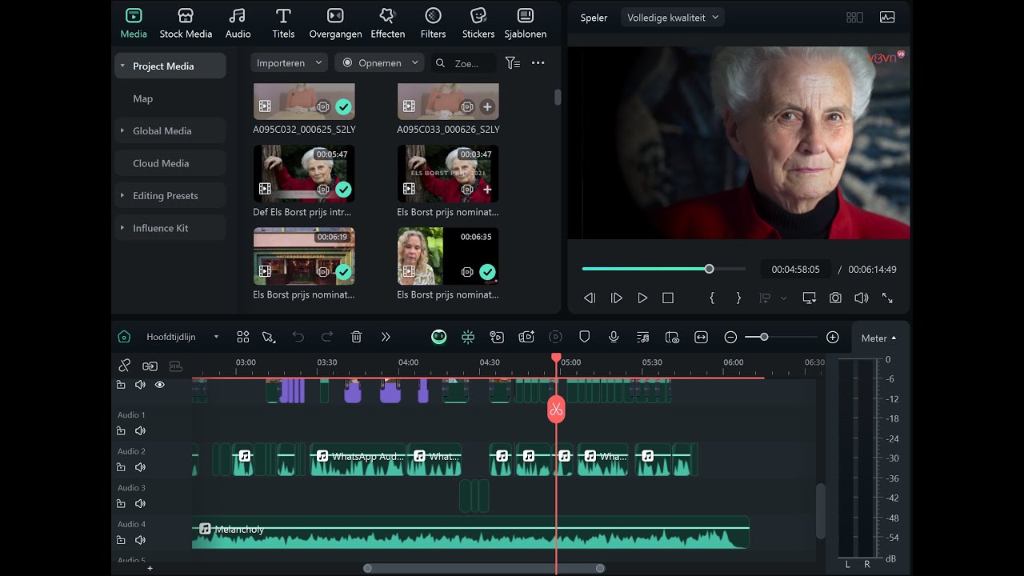Click the timeline zoom slider handle

pyautogui.click(x=764, y=338)
